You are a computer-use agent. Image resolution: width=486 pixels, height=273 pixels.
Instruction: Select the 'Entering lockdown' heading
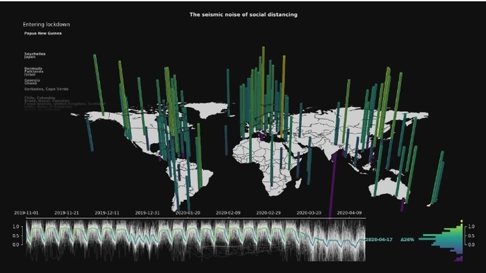click(x=46, y=24)
